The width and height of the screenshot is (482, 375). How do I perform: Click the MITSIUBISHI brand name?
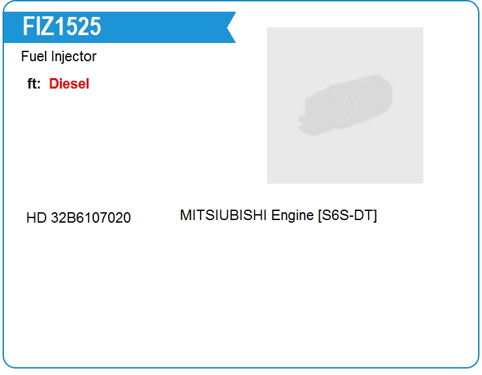coord(223,215)
